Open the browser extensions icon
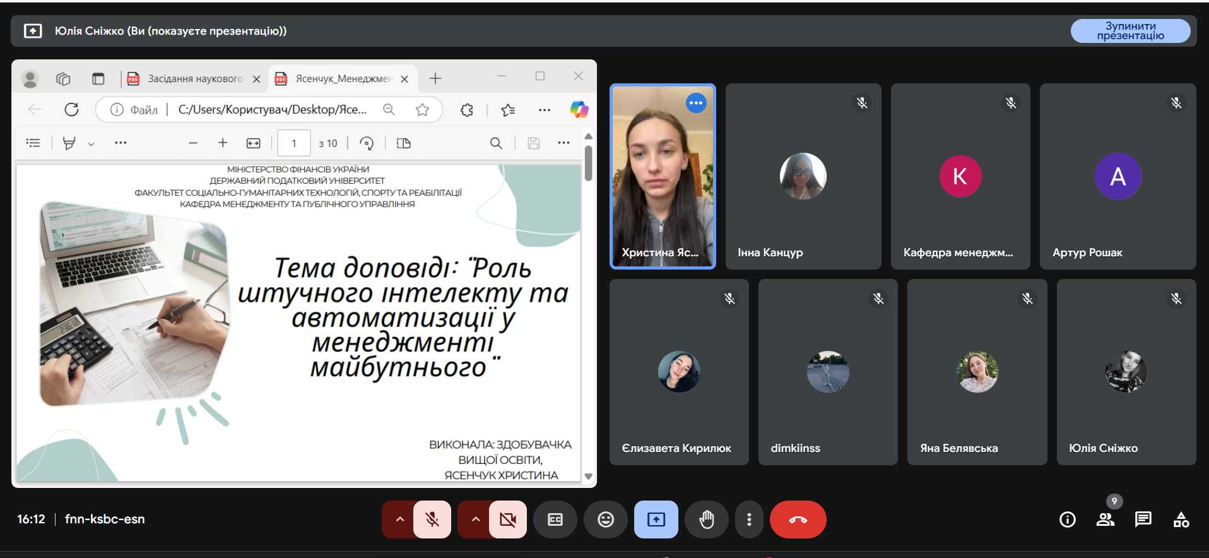Viewport: 1209px width, 558px height. (467, 110)
